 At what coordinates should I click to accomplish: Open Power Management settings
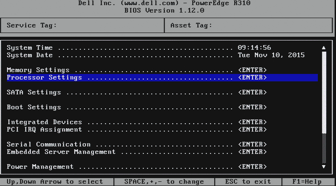(162, 166)
